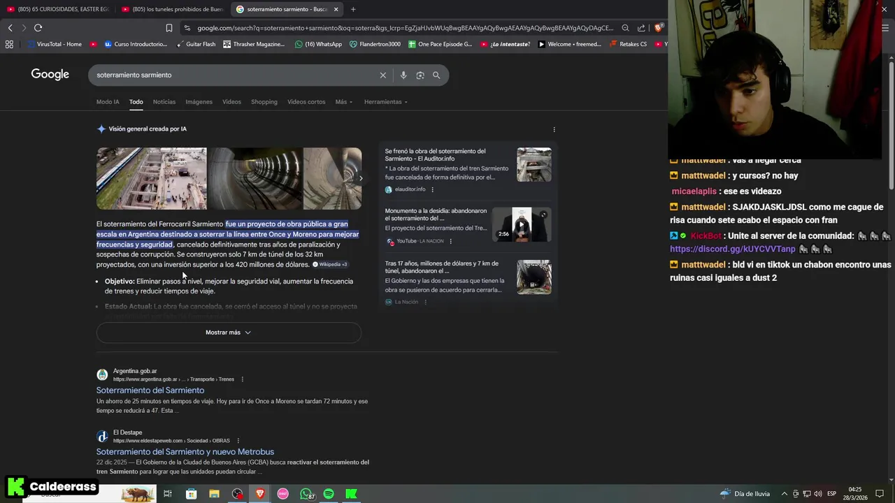895x503 pixels.
Task: Open the Herramientas dropdown
Action: click(386, 102)
